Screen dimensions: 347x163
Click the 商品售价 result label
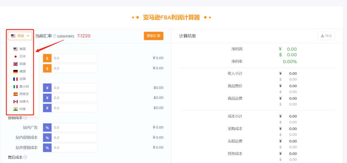pos(235,86)
